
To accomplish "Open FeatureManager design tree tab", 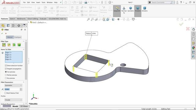I will [3, 26].
